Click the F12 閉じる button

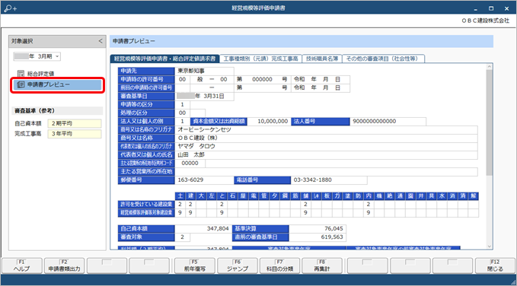pos(495,265)
